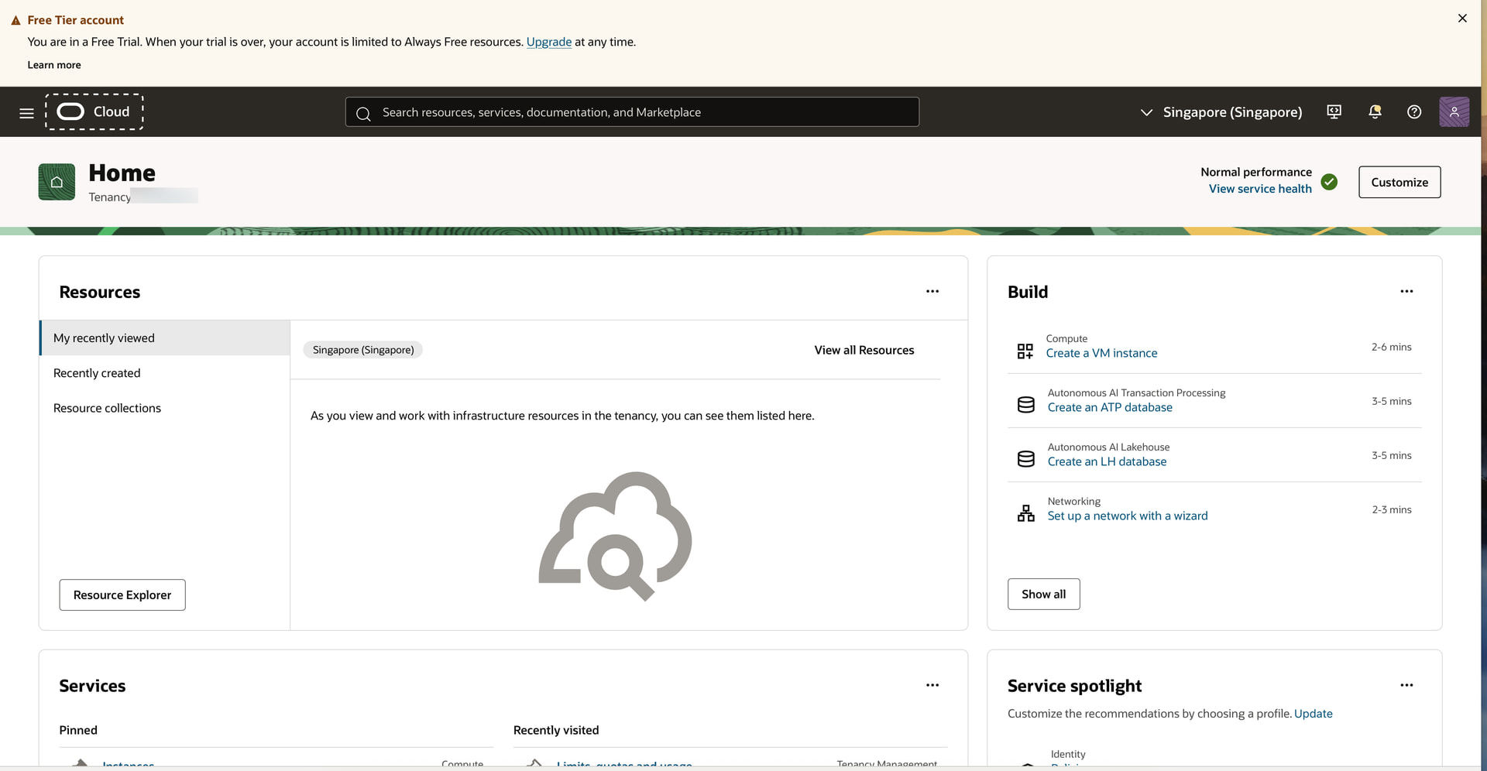Open View service health link
Image resolution: width=1487 pixels, height=771 pixels.
coord(1260,189)
